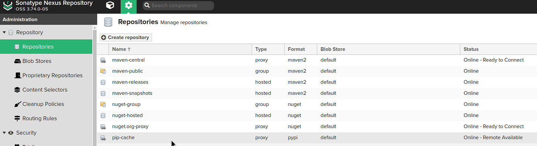Image resolution: width=537 pixels, height=146 pixels.
Task: Click maven-central 'Online - Ready to Connect' status
Action: 493,60
